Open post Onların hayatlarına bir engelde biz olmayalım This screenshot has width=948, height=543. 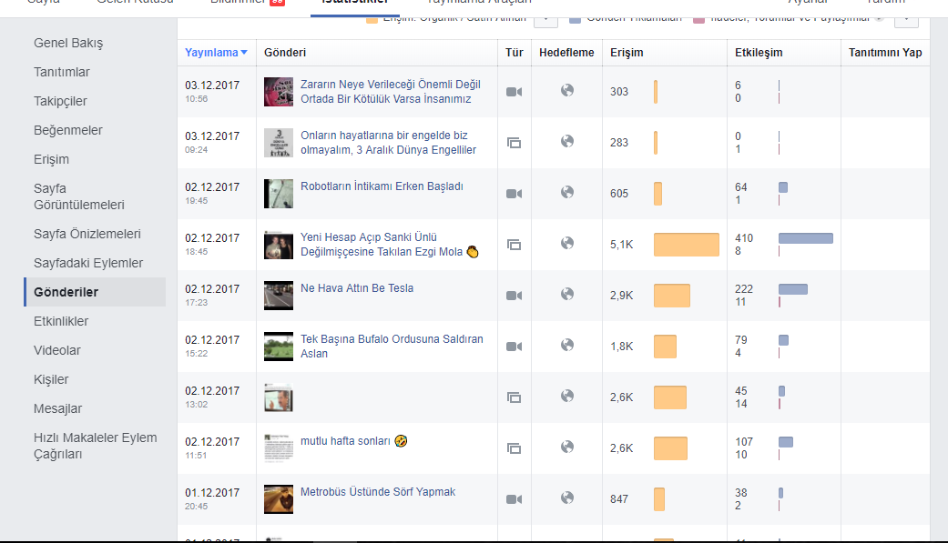(388, 143)
